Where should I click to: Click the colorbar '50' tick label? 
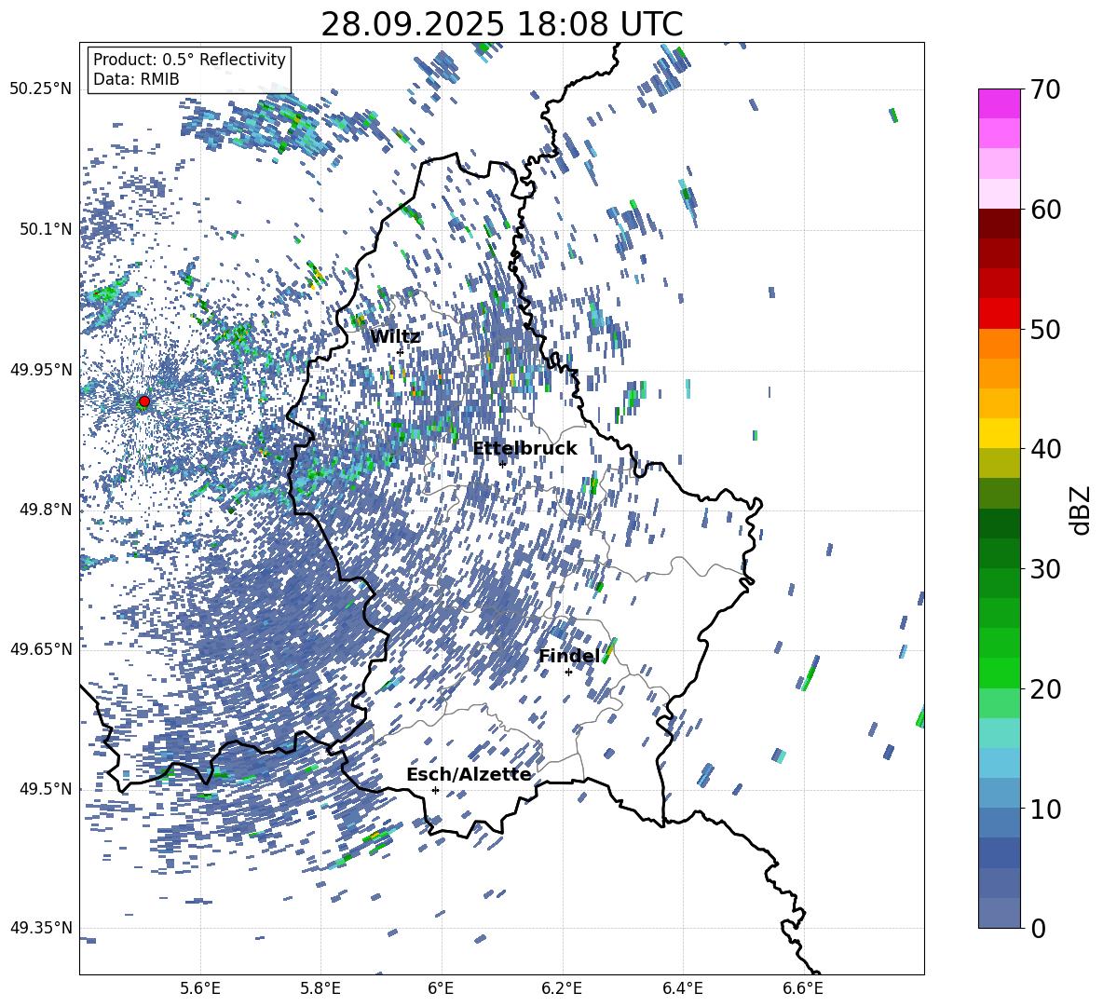[1046, 329]
